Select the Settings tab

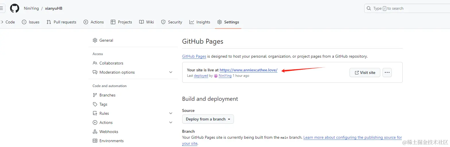point(228,22)
